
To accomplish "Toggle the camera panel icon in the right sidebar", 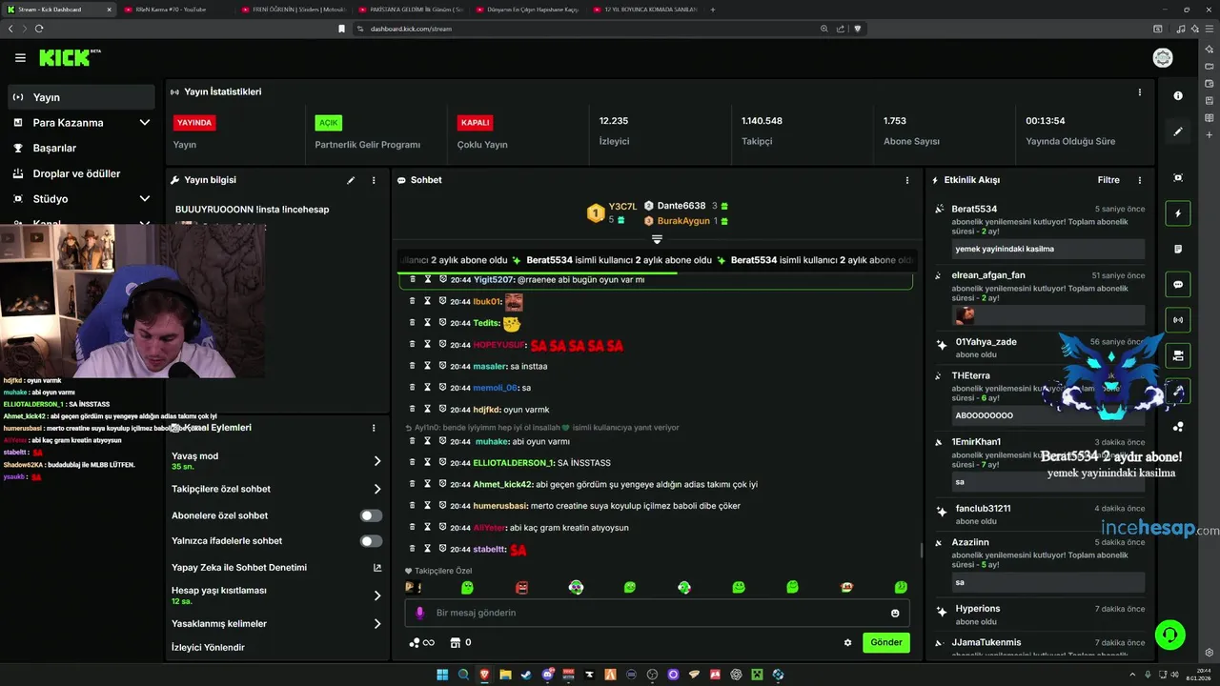I will click(x=1178, y=355).
